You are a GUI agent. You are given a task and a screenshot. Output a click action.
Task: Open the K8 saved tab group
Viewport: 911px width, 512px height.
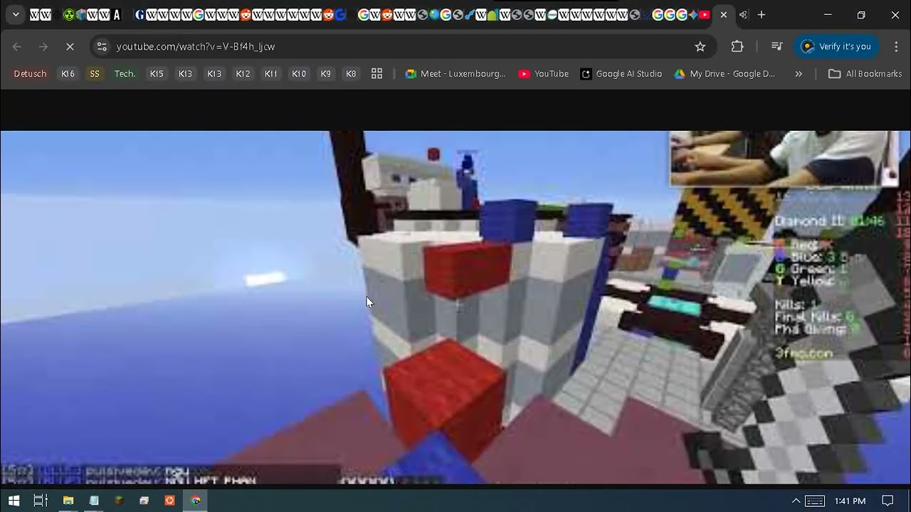coord(351,74)
